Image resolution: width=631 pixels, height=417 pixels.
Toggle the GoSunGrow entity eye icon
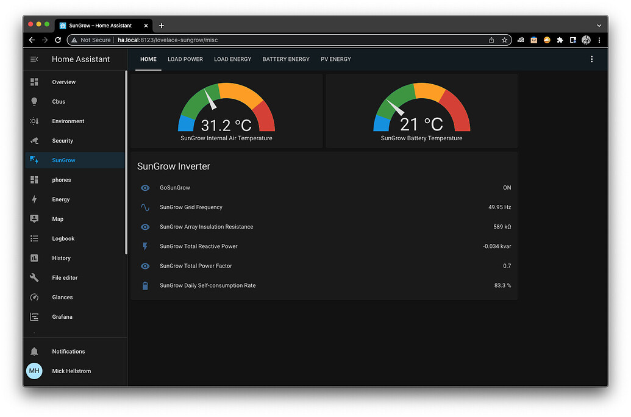145,188
